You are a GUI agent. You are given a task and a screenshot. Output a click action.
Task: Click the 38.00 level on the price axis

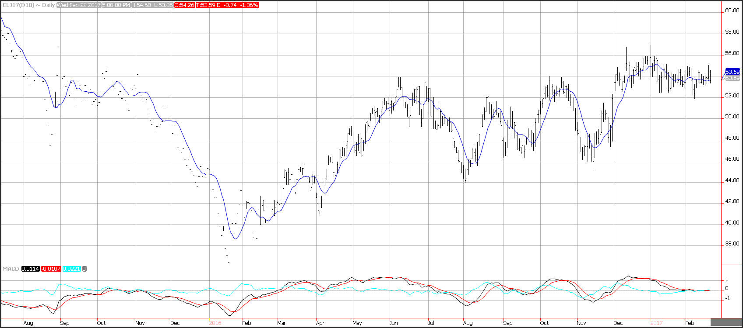pyautogui.click(x=732, y=244)
